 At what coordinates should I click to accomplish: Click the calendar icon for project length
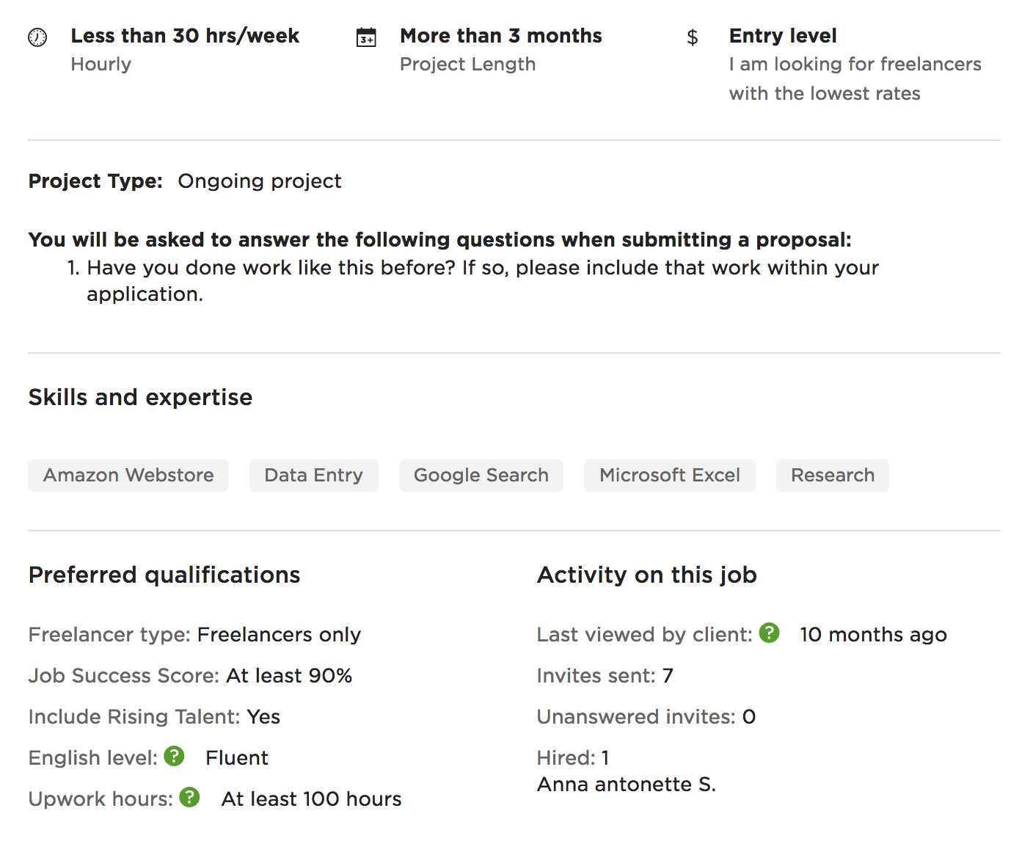coord(366,37)
